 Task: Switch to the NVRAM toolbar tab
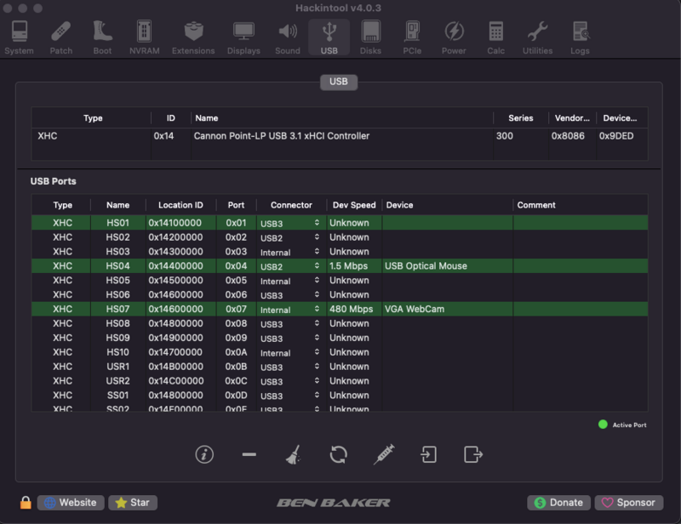(x=145, y=38)
